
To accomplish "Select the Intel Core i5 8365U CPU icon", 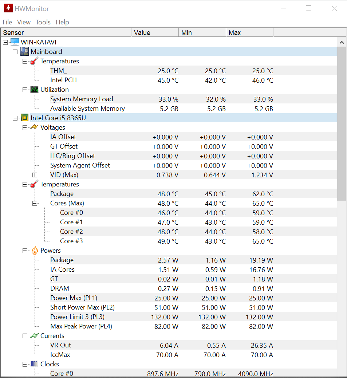I will [24, 118].
